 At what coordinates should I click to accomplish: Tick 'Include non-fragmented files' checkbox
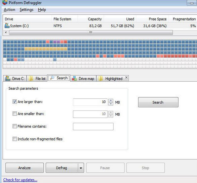point(14,139)
